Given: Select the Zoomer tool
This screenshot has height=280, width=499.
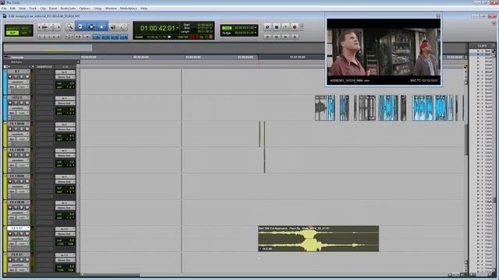Looking at the screenshot, I should pyautogui.click(x=69, y=27).
